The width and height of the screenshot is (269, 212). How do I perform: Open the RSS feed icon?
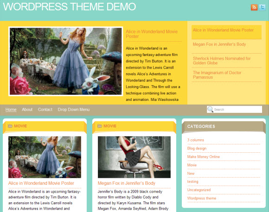(254, 7)
